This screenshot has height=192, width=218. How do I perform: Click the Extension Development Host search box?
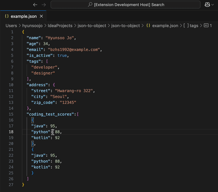click(125, 5)
